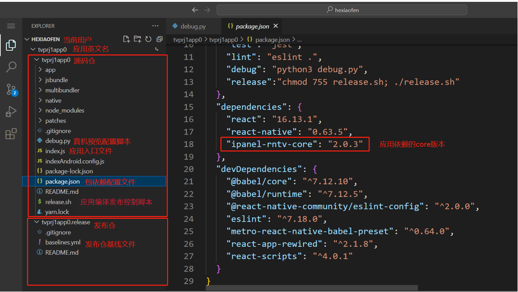Viewport: 518px width, 292px height.
Task: Open the Run and Debug view
Action: coord(11,112)
